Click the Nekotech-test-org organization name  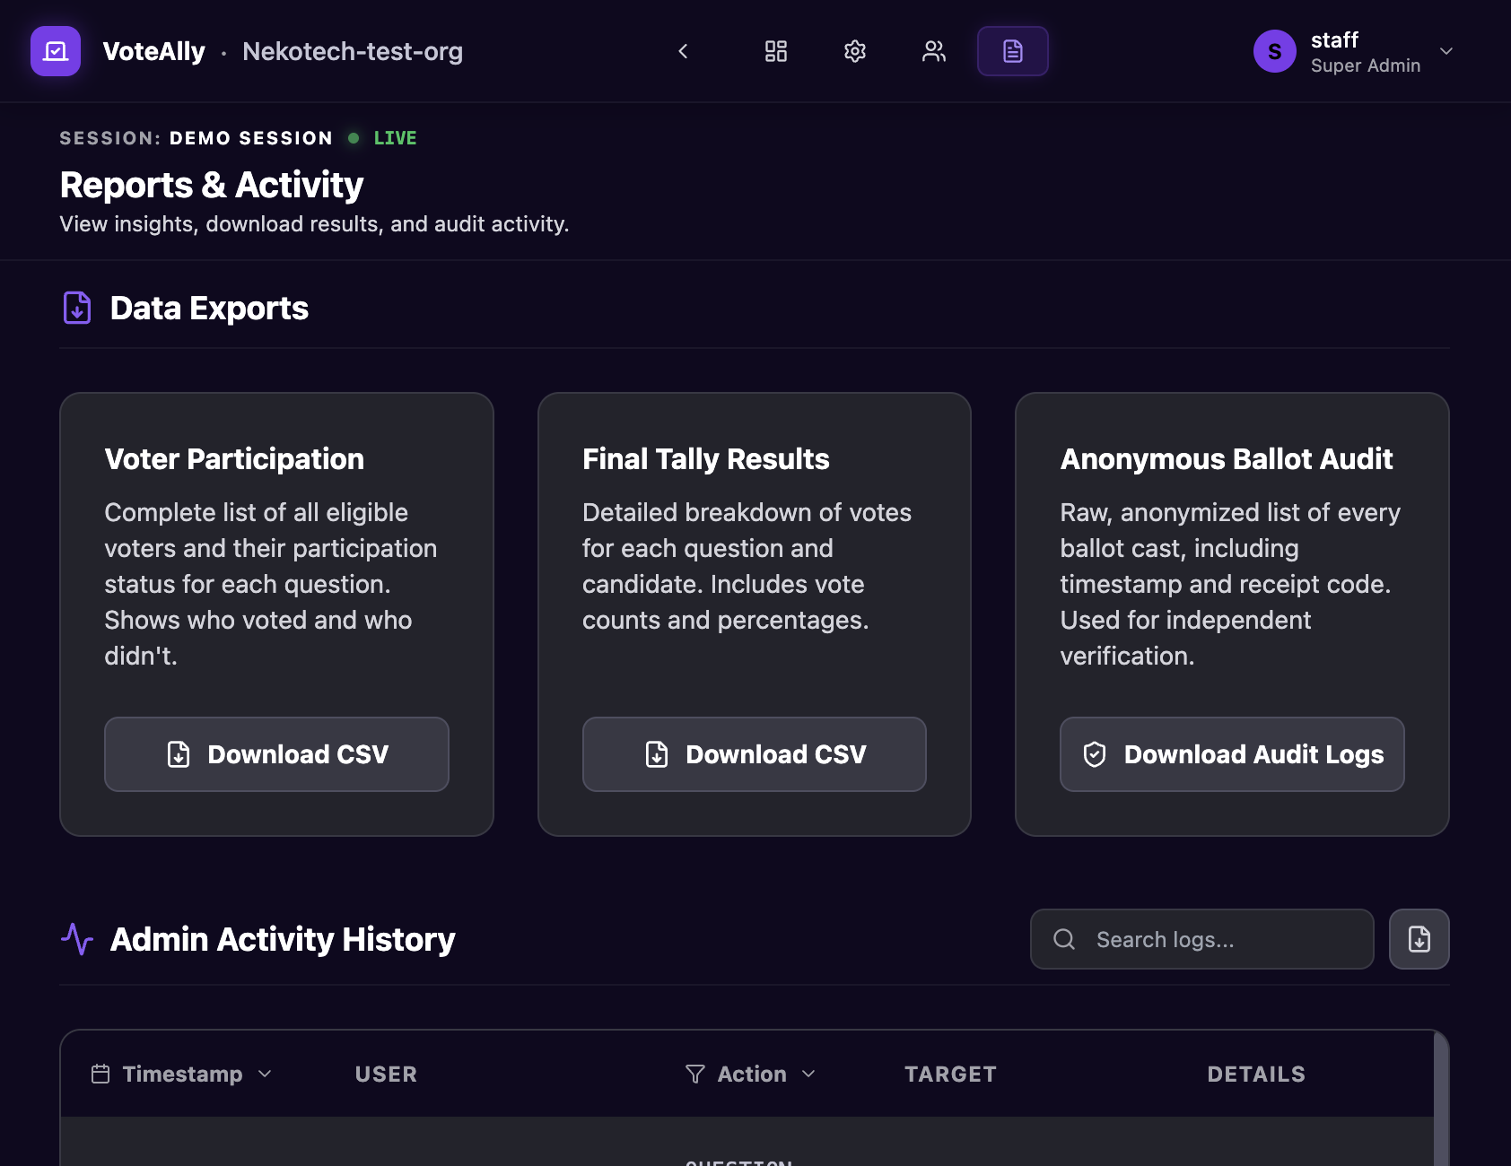pyautogui.click(x=352, y=51)
